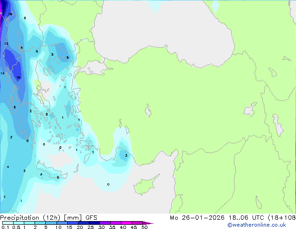This screenshot has width=296, height=229.
Task: Click the 'Precipitation (12h) [mm] GFS' title
Action: coord(49,218)
